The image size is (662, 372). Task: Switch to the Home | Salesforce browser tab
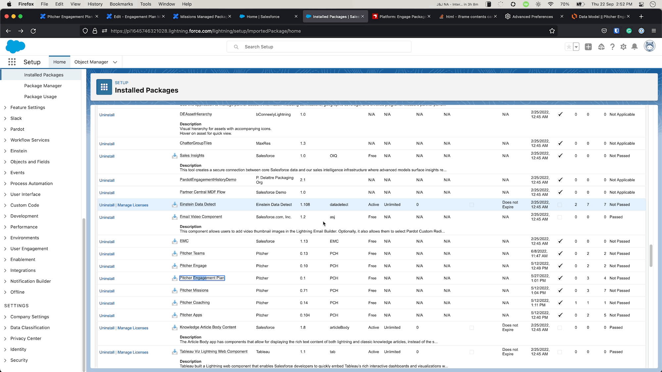(x=263, y=17)
